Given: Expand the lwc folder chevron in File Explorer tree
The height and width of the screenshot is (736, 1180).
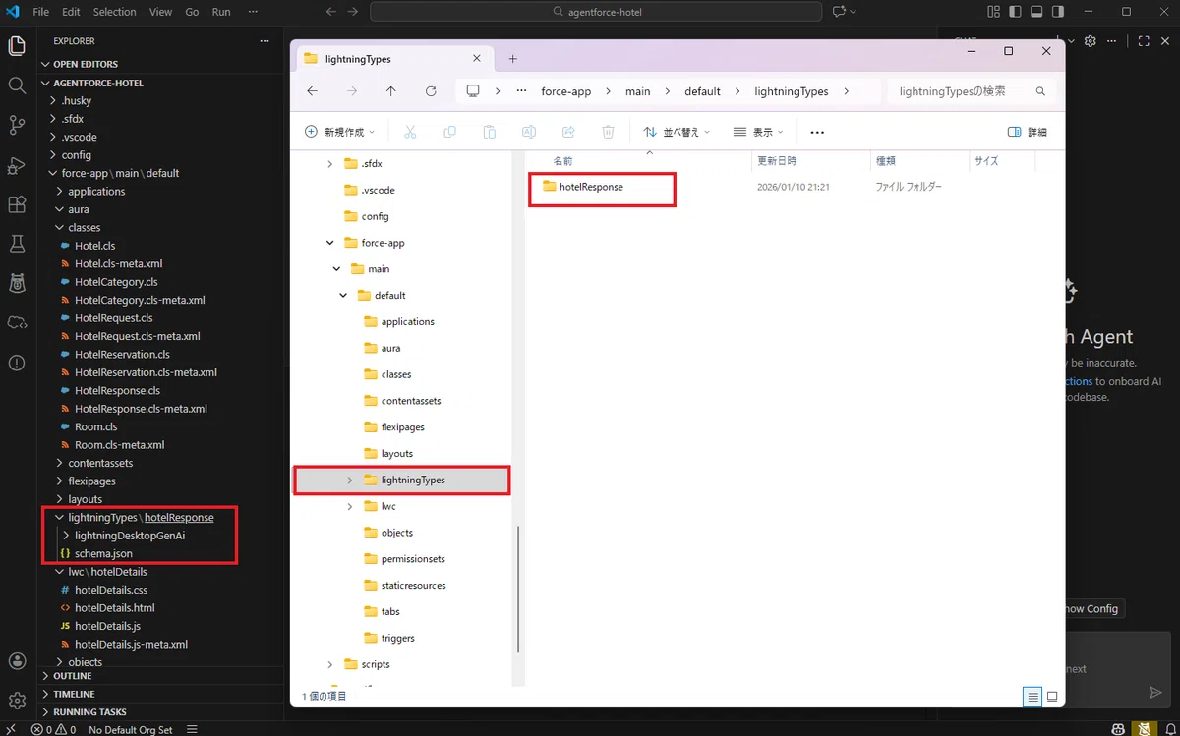Looking at the screenshot, I should point(350,506).
